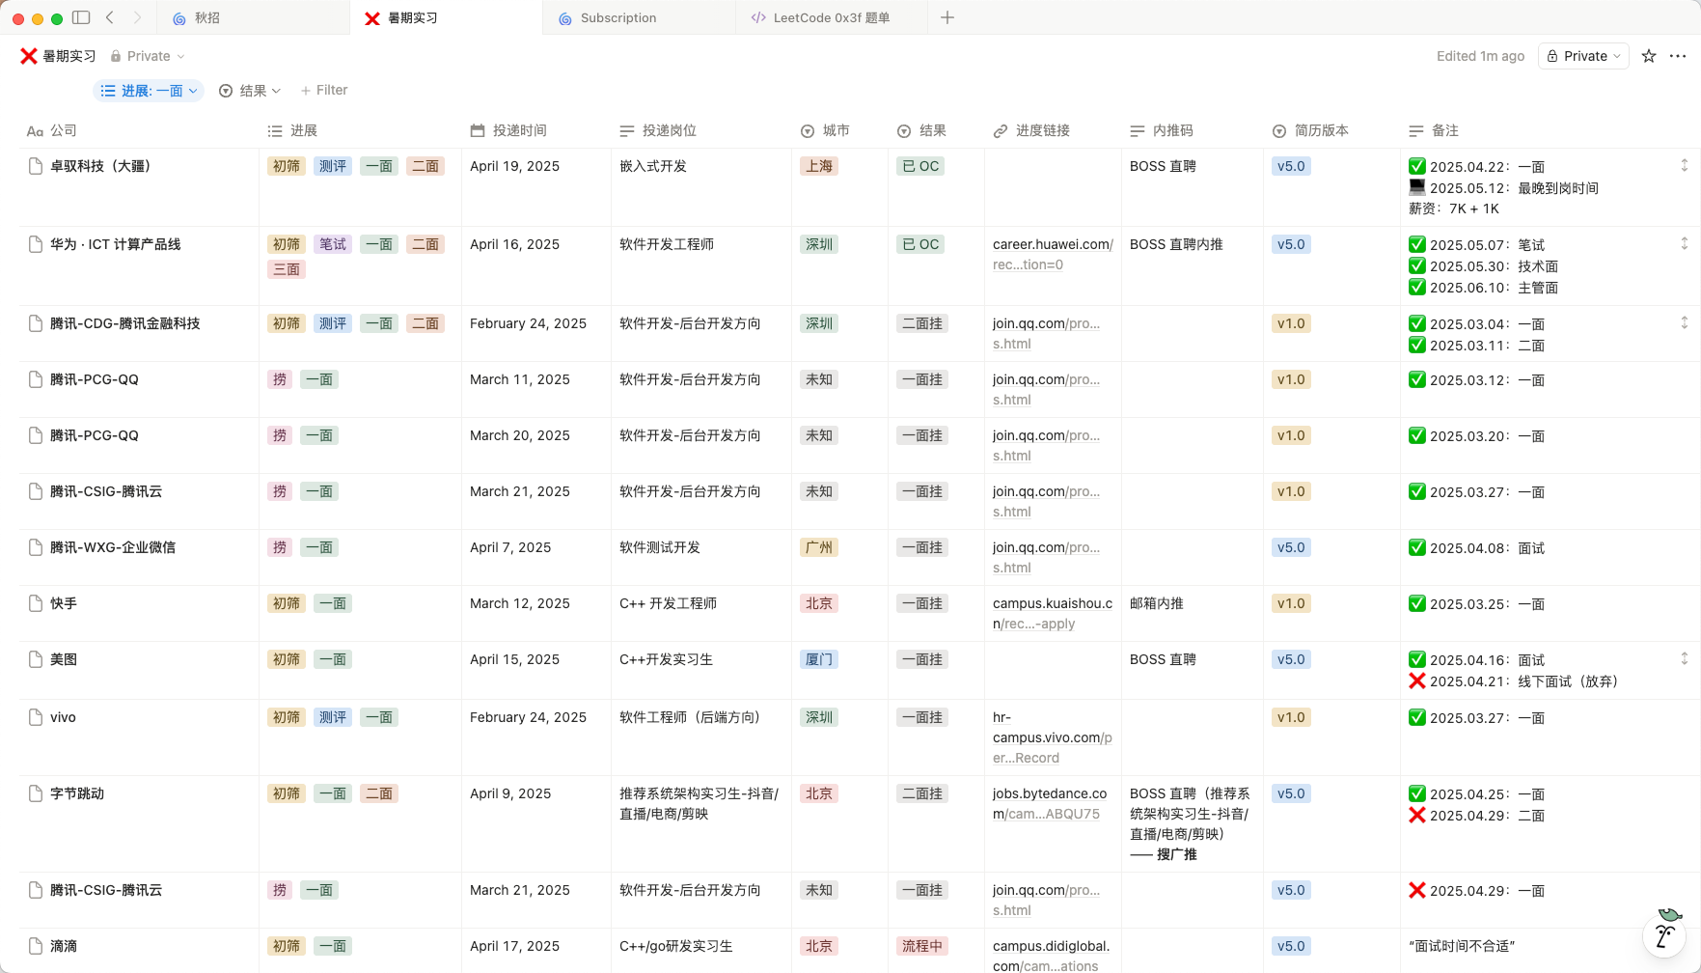This screenshot has height=973, width=1701.
Task: Click the April 7, 2025 date cell
Action: [510, 547]
